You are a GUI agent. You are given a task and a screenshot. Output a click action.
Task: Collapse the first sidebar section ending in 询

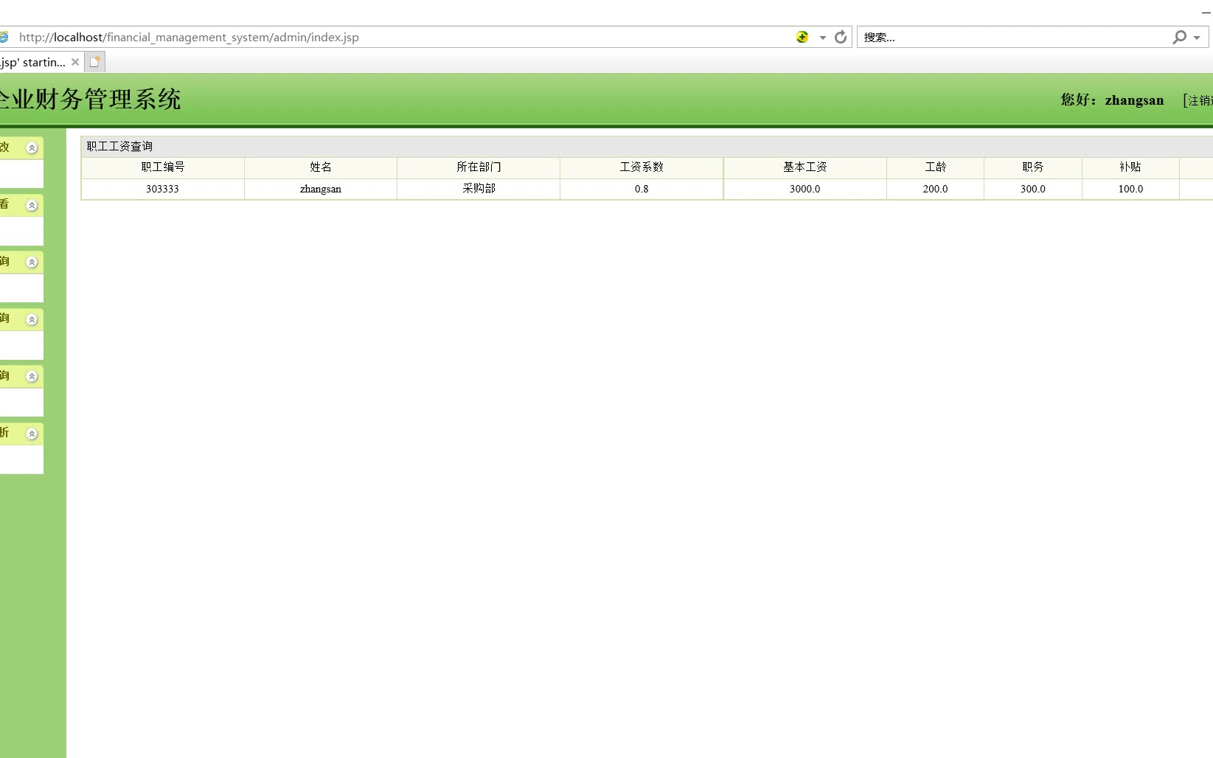[32, 262]
